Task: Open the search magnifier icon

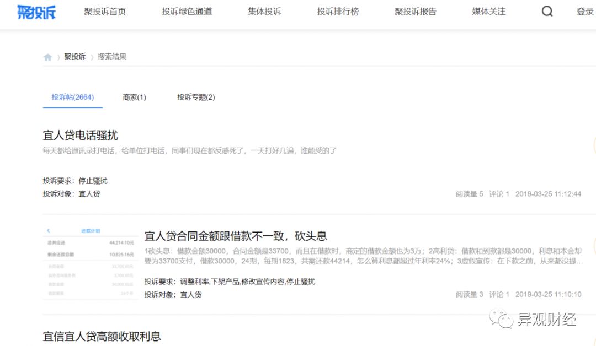Action: click(x=547, y=12)
